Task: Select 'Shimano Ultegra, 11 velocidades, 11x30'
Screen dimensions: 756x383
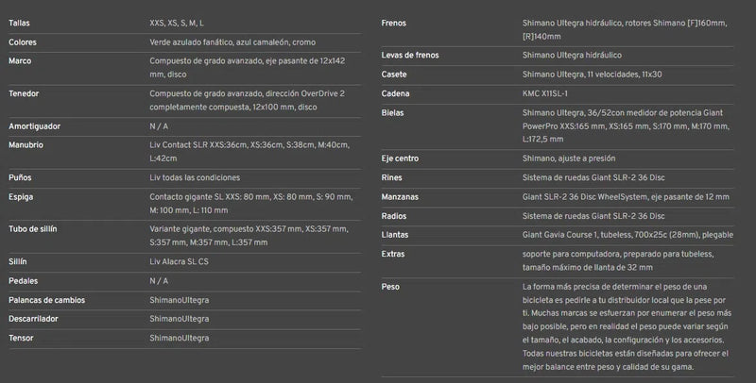Action: click(593, 75)
